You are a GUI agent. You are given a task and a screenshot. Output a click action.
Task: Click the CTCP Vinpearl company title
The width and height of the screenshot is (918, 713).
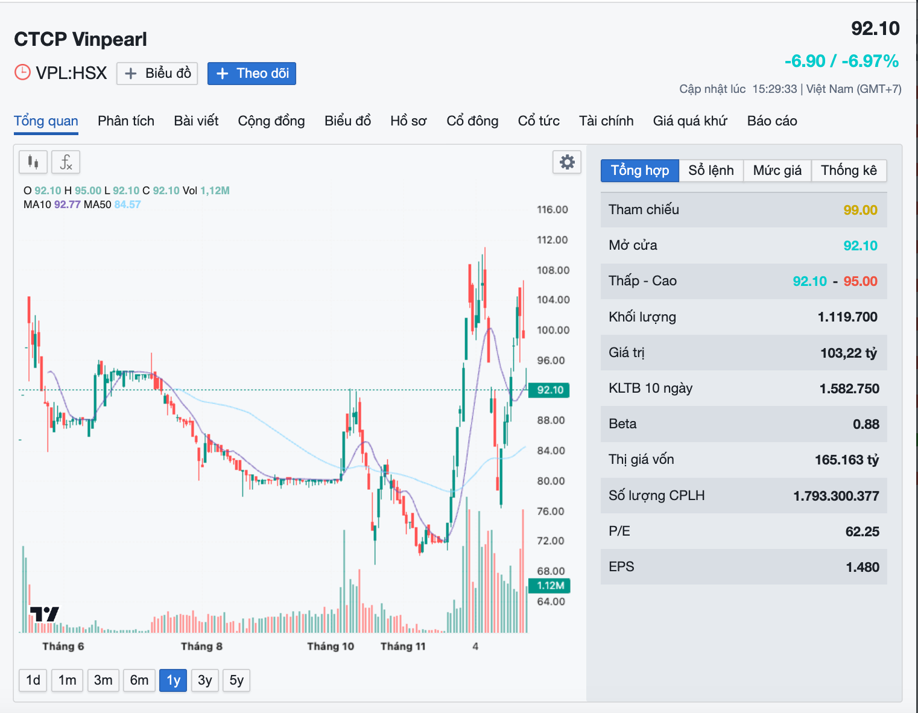click(x=80, y=39)
